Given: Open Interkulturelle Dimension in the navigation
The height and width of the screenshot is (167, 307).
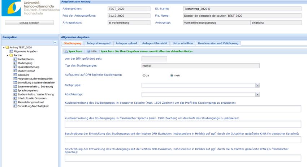Looking at the screenshot, I should pyautogui.click(x=32, y=98).
